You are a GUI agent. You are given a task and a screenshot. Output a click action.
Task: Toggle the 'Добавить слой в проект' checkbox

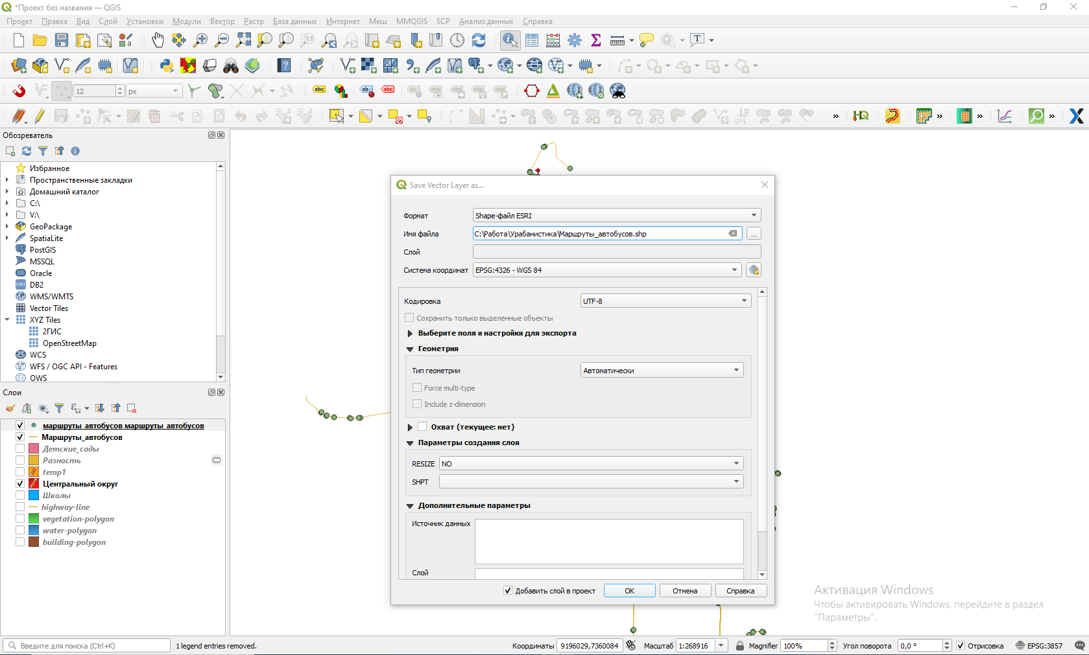(x=508, y=590)
